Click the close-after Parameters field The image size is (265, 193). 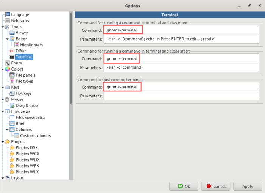[x=181, y=67]
